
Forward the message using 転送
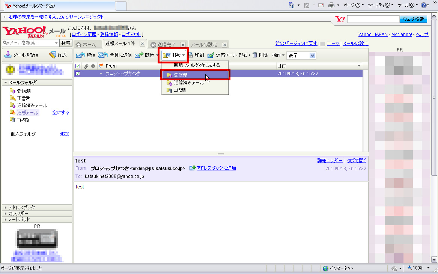(x=145, y=55)
